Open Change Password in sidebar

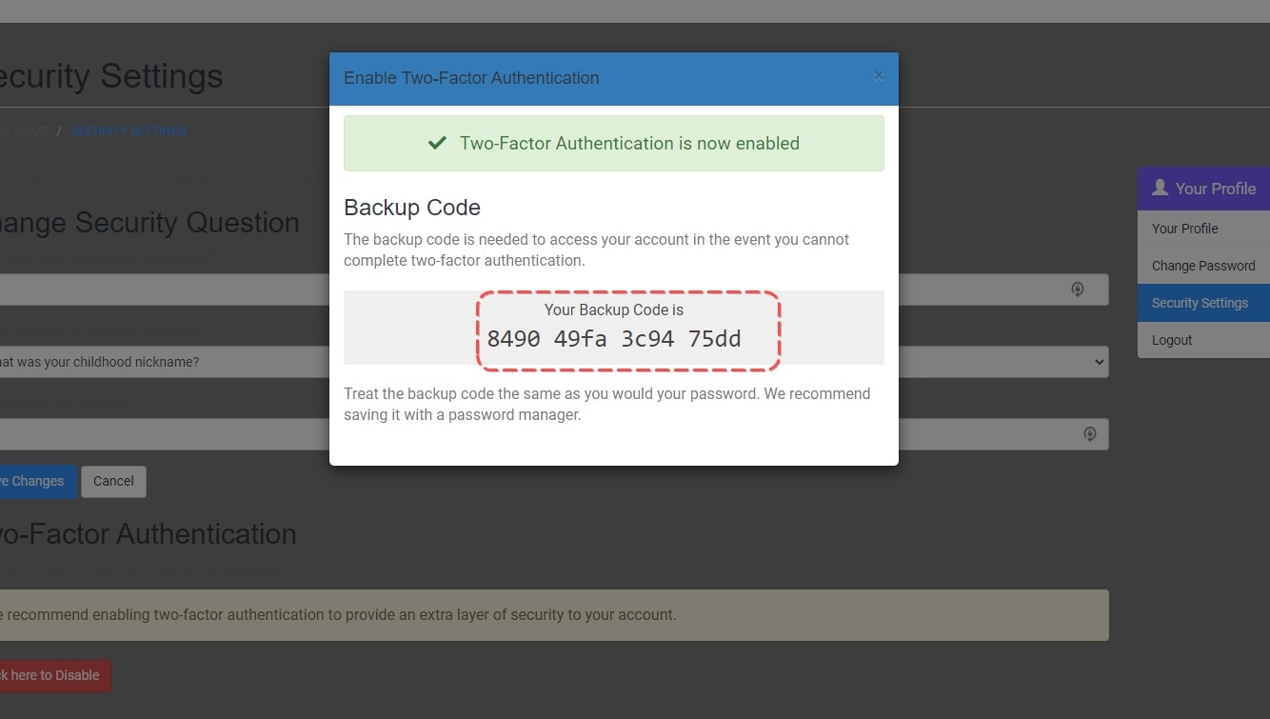click(x=1203, y=266)
